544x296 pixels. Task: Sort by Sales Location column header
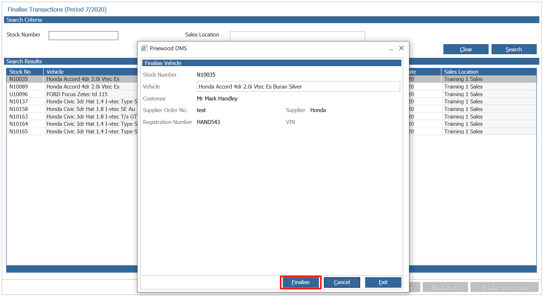click(x=489, y=72)
